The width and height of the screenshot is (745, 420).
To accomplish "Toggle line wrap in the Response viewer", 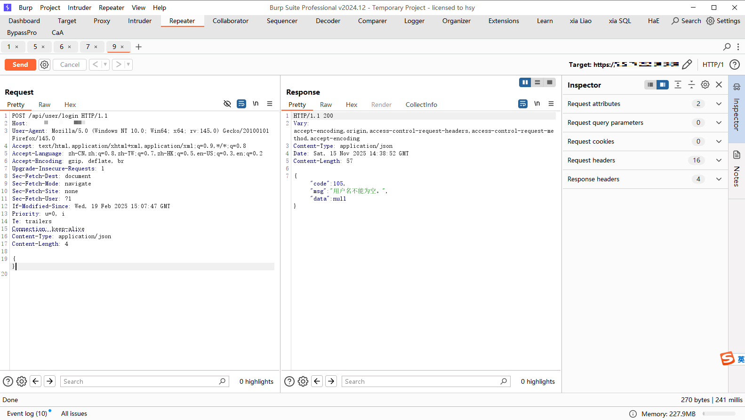I will 523,104.
